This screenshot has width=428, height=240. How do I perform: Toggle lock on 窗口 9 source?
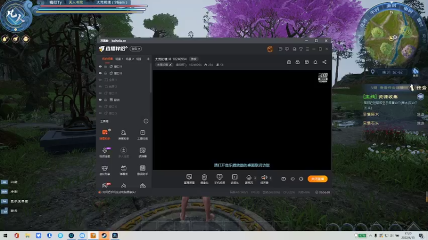[x=105, y=66]
